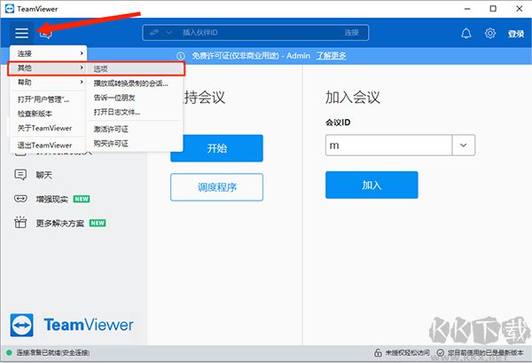Select 购买许可证 menu entry
Screen dimensions: 532x363
pos(135,144)
